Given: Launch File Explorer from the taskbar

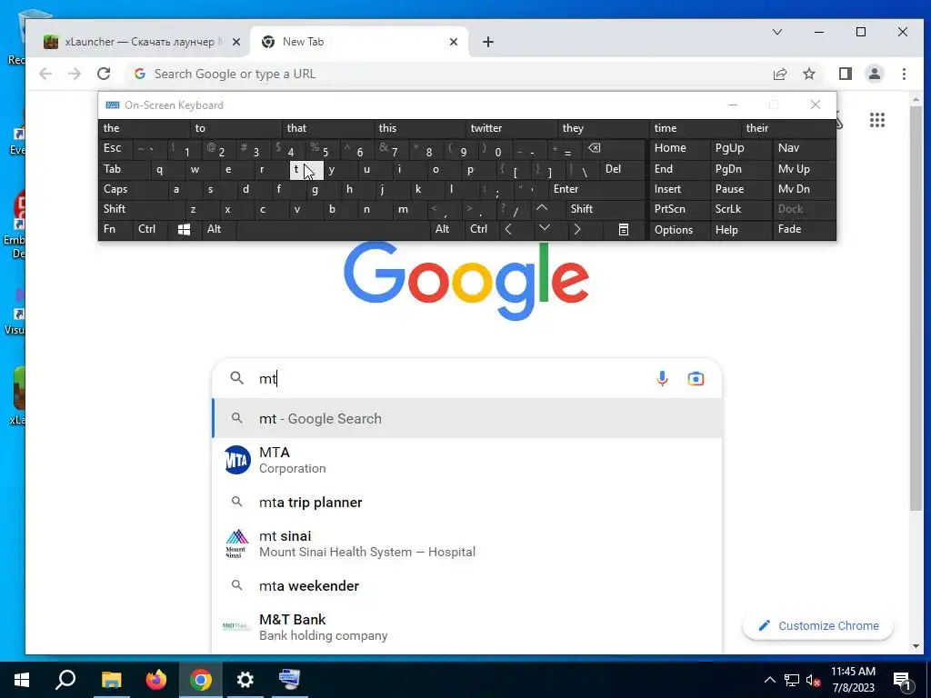Looking at the screenshot, I should (x=111, y=680).
